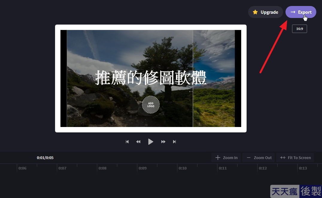
Task: Click the 0:06 mark on timeline ruler
Action: 22,168
